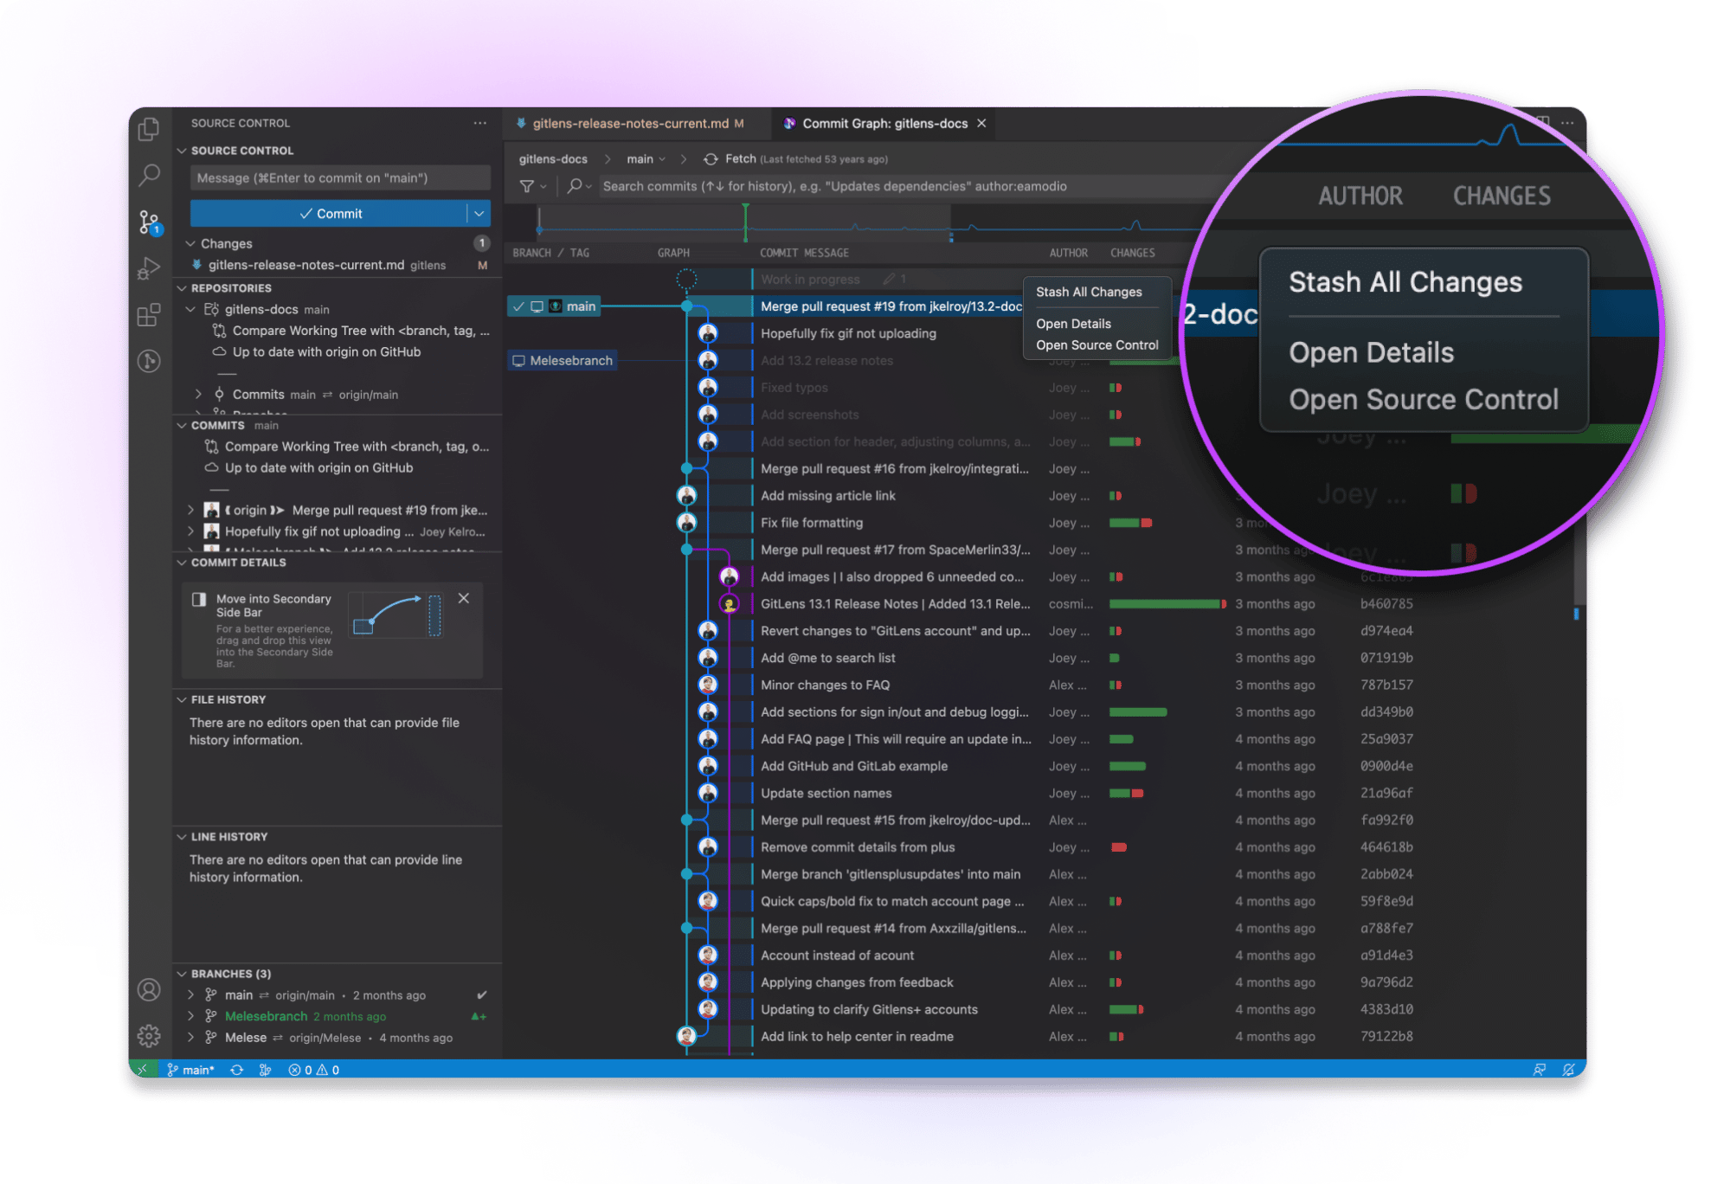1730x1184 pixels.
Task: Collapse the REPOSITORIES section
Action: (182, 288)
